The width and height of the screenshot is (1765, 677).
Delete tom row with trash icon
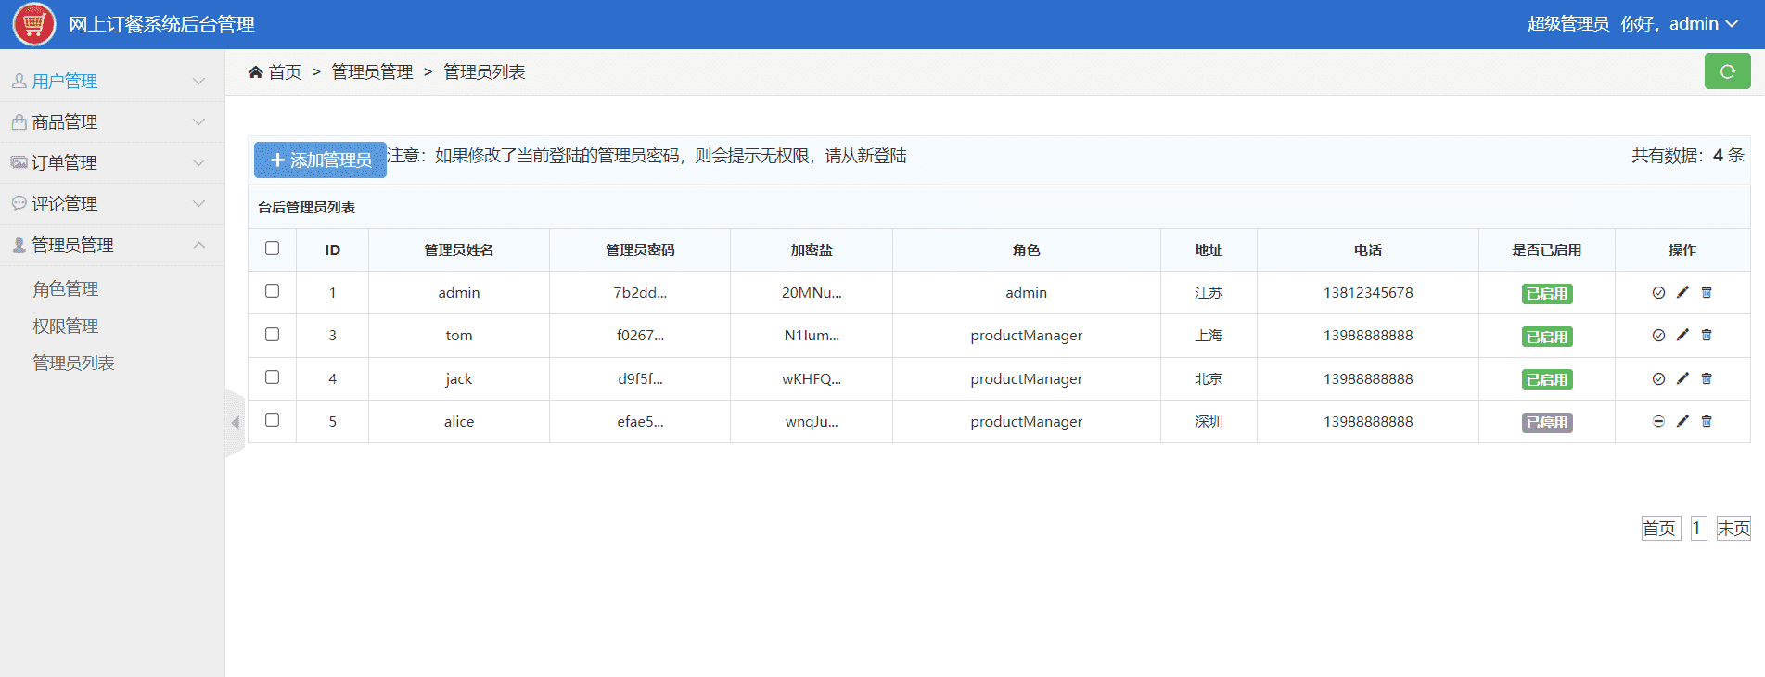1707,335
